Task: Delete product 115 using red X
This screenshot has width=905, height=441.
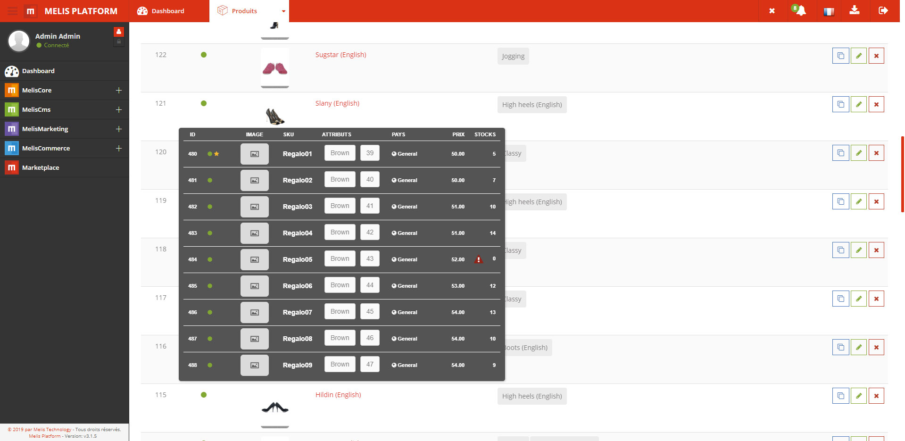Action: (x=876, y=396)
